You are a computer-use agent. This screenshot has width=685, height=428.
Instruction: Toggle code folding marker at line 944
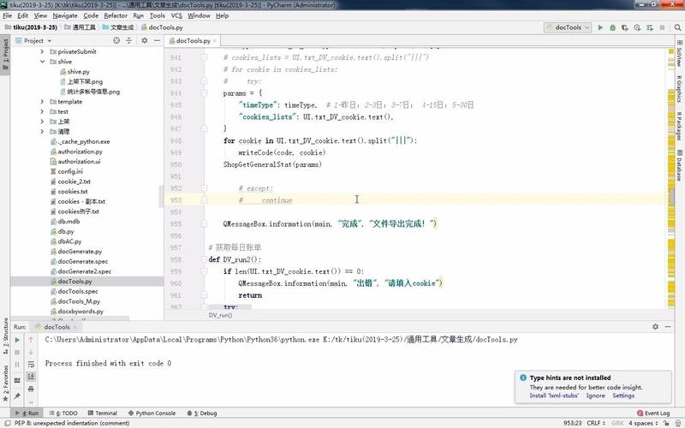pos(204,93)
